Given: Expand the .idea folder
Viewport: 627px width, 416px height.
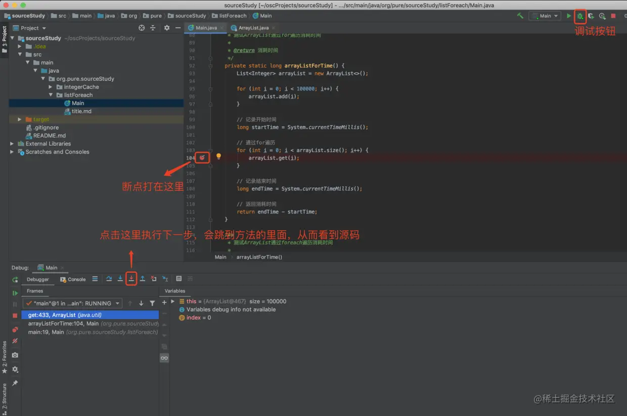Looking at the screenshot, I should [x=20, y=46].
